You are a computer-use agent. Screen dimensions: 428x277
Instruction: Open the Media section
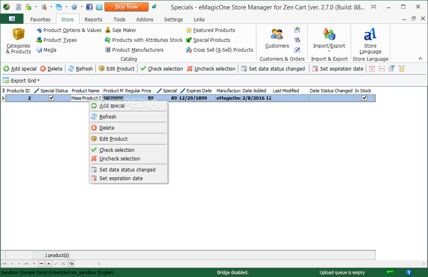[47, 50]
